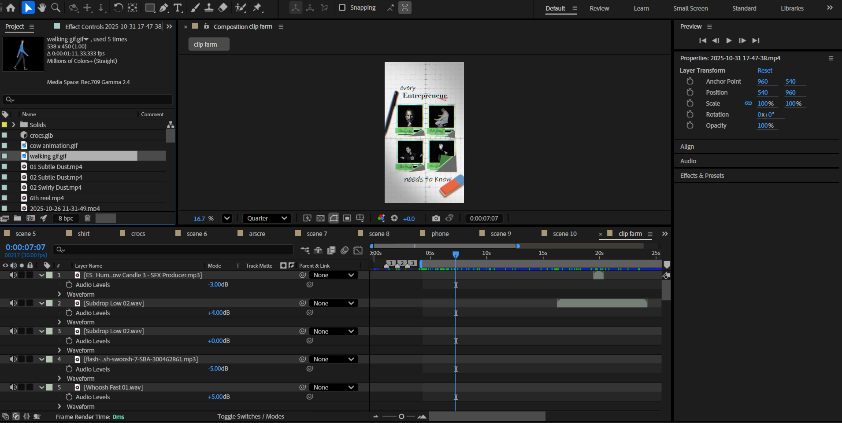
Task: Open the Quarter resolution dropdown
Action: click(x=267, y=218)
